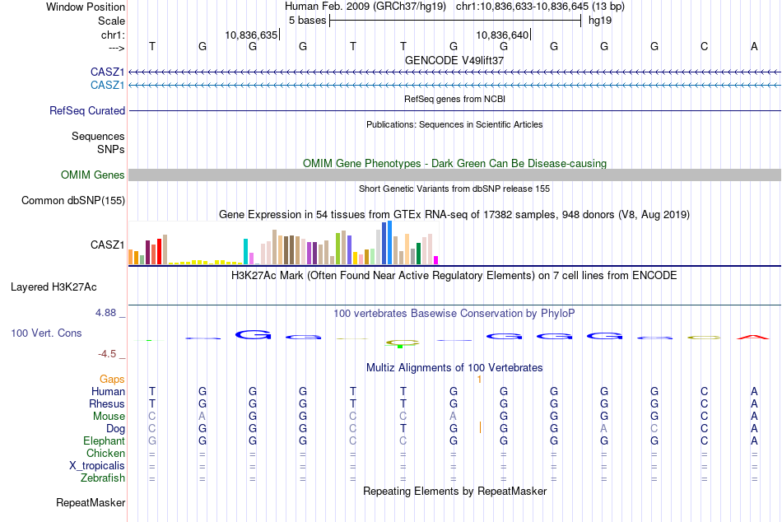The image size is (782, 522).
Task: Click Short Genetic Variants from dbSNP release 155
Action: click(x=454, y=189)
